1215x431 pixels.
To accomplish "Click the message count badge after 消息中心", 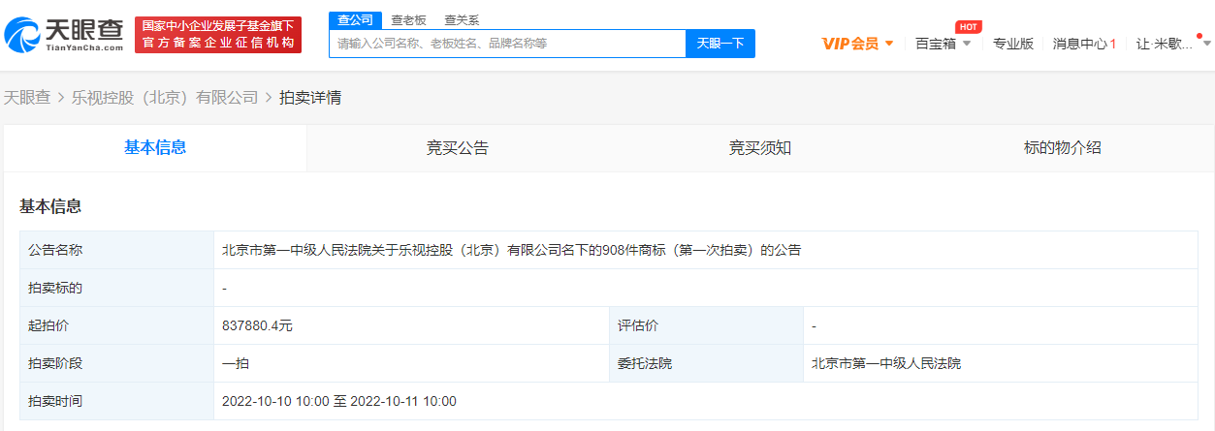I will click(1113, 44).
